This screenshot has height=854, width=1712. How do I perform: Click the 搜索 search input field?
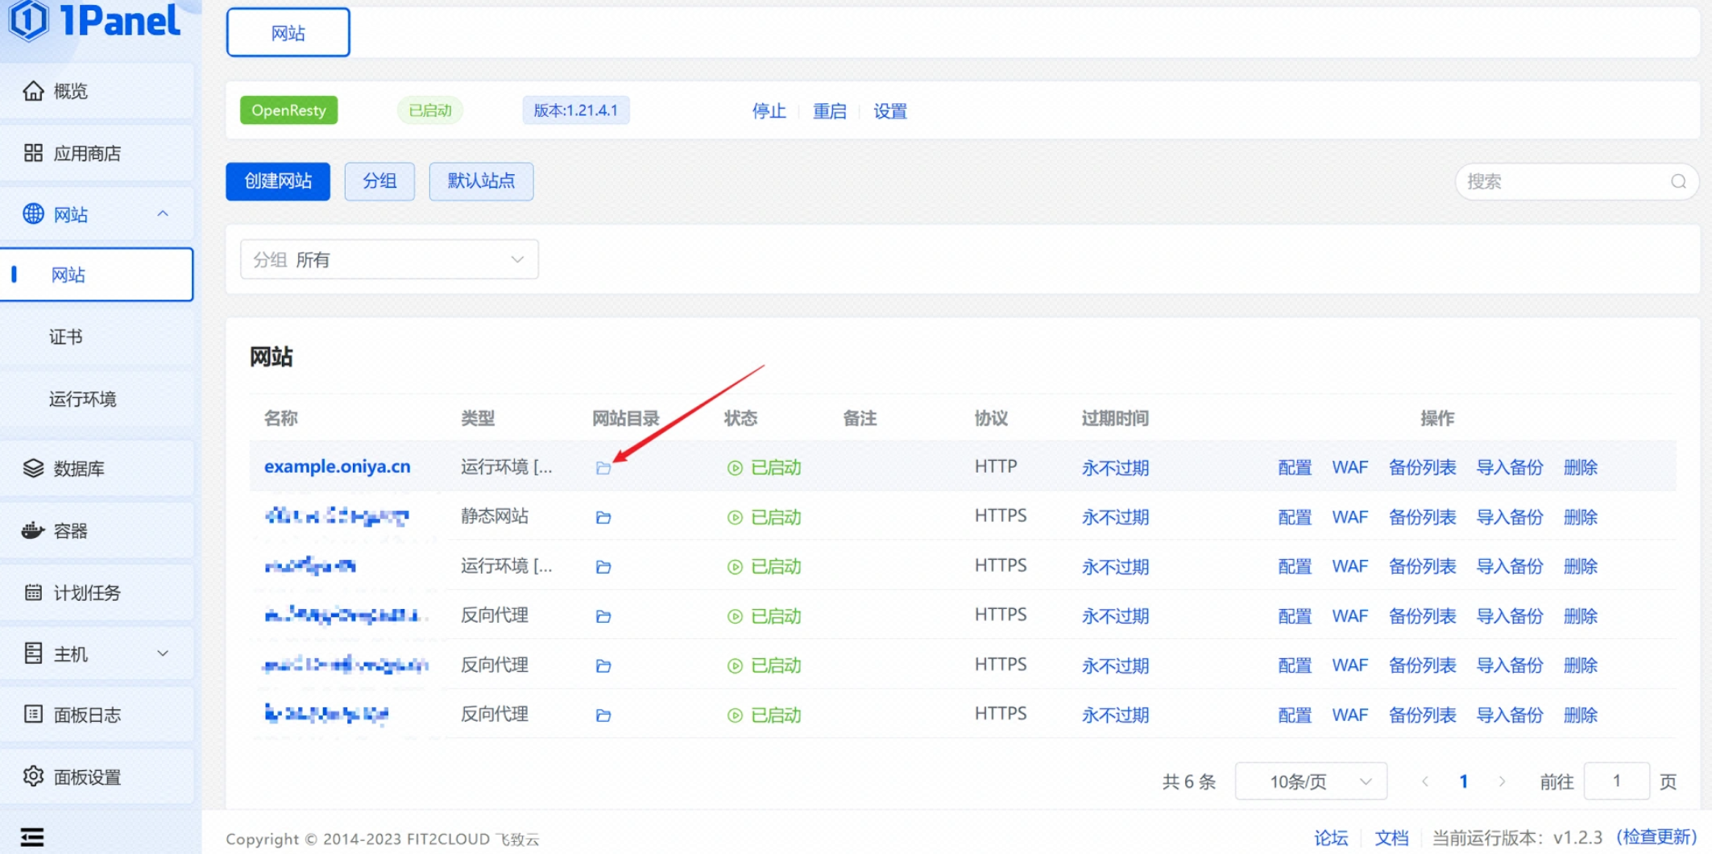(1563, 181)
